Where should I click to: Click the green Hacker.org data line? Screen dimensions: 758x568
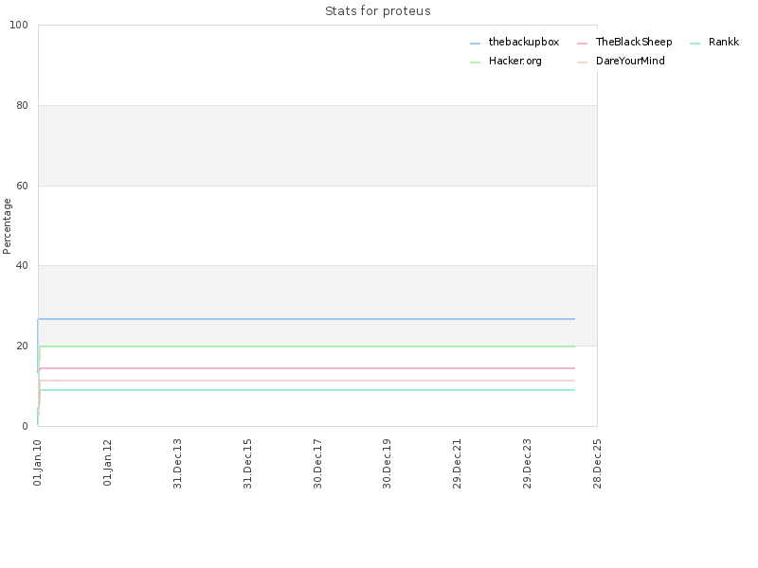tap(306, 346)
